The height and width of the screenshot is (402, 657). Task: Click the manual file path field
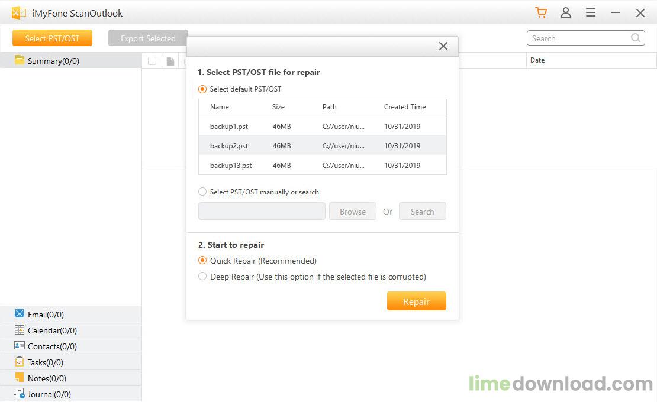[x=262, y=211]
